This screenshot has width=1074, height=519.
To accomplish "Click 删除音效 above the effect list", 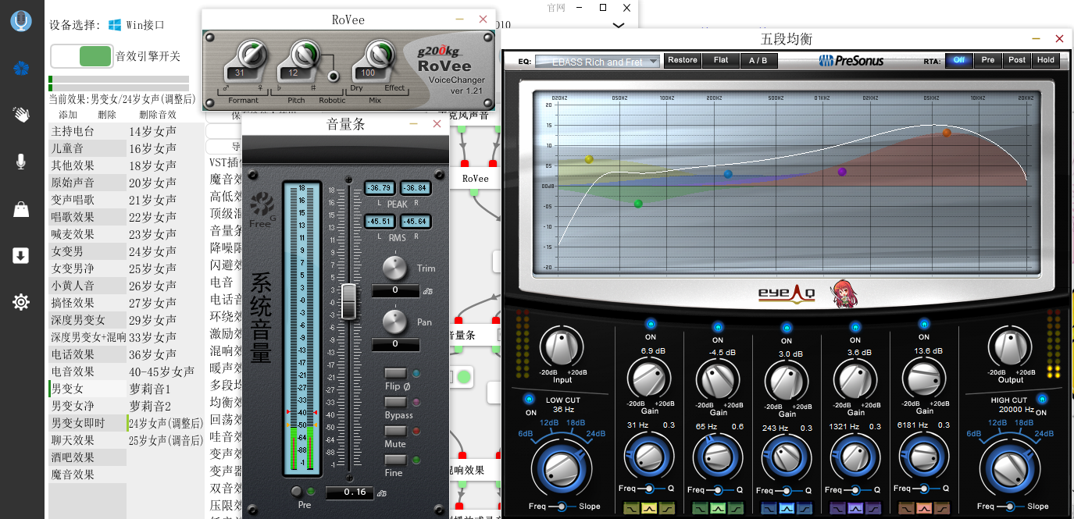I will coord(158,115).
